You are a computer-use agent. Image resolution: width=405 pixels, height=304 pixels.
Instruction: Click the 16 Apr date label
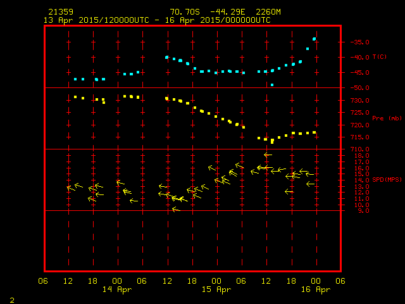pyautogui.click(x=316, y=289)
